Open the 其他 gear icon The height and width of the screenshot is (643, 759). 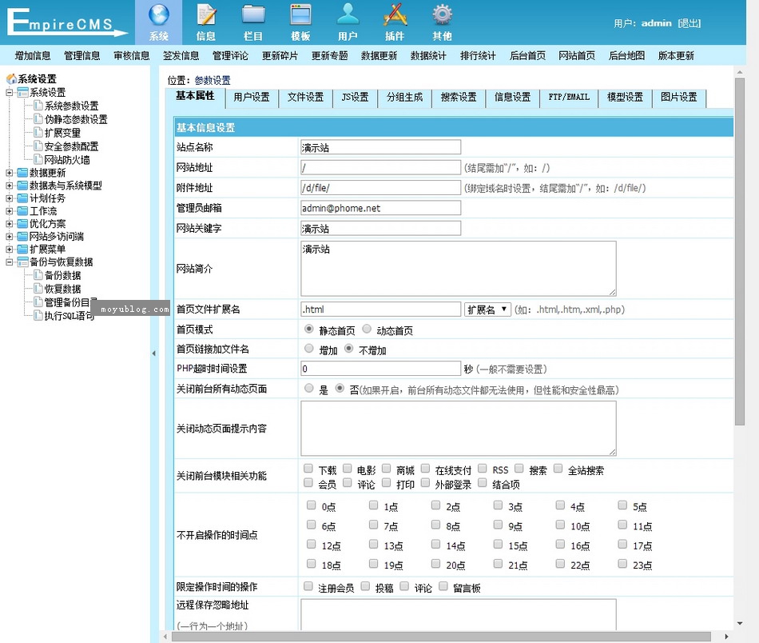[x=442, y=15]
